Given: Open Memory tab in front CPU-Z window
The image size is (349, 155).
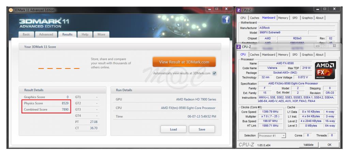Looking at the screenshot, I should (283, 55).
